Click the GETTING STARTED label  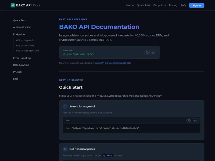coord(71,80)
